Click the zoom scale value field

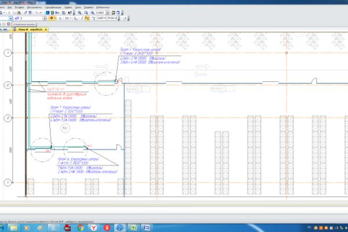click(x=100, y=13)
